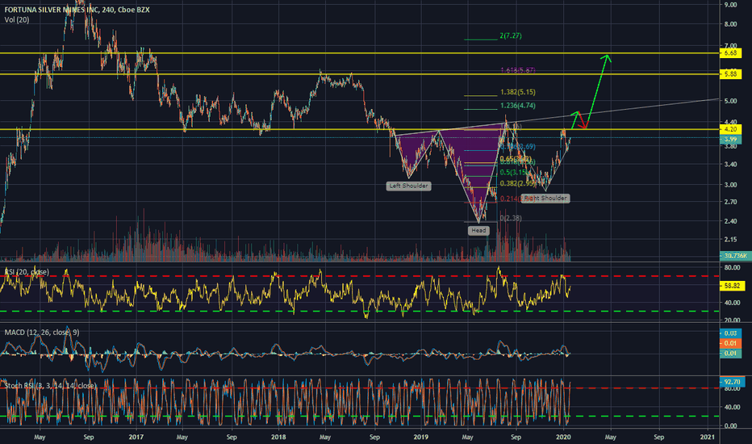The height and width of the screenshot is (444, 752).
Task: Open the Stoch RSI (3, 3, 14, 14, close) label
Action: (50, 385)
